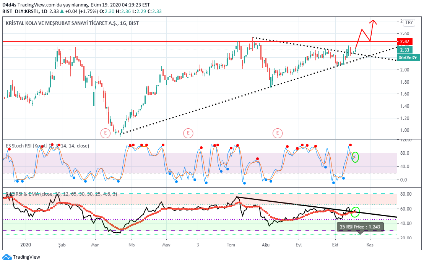424x264 pixels.
Task: Click the Eki label on time axis
Action: coord(335,245)
